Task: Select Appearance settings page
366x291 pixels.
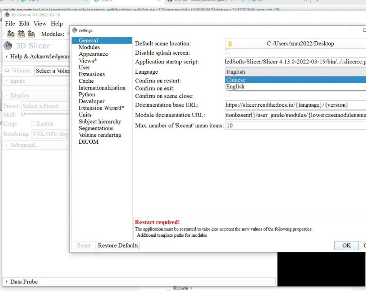Action: 93,54
